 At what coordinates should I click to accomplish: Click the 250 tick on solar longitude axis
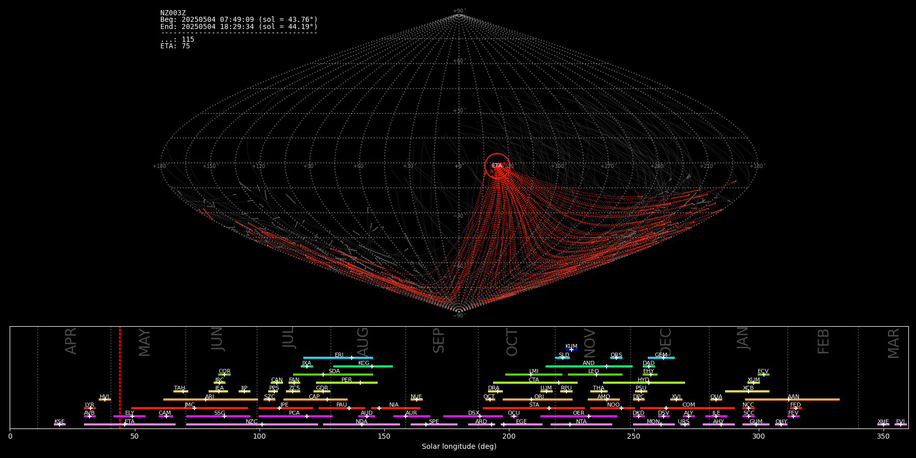pos(634,436)
